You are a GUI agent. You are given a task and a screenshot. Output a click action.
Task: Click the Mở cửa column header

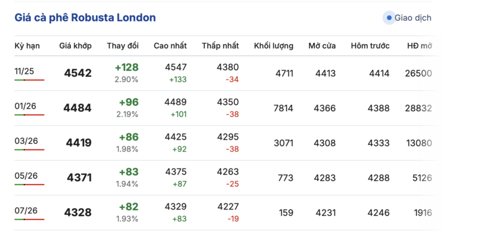tap(322, 46)
